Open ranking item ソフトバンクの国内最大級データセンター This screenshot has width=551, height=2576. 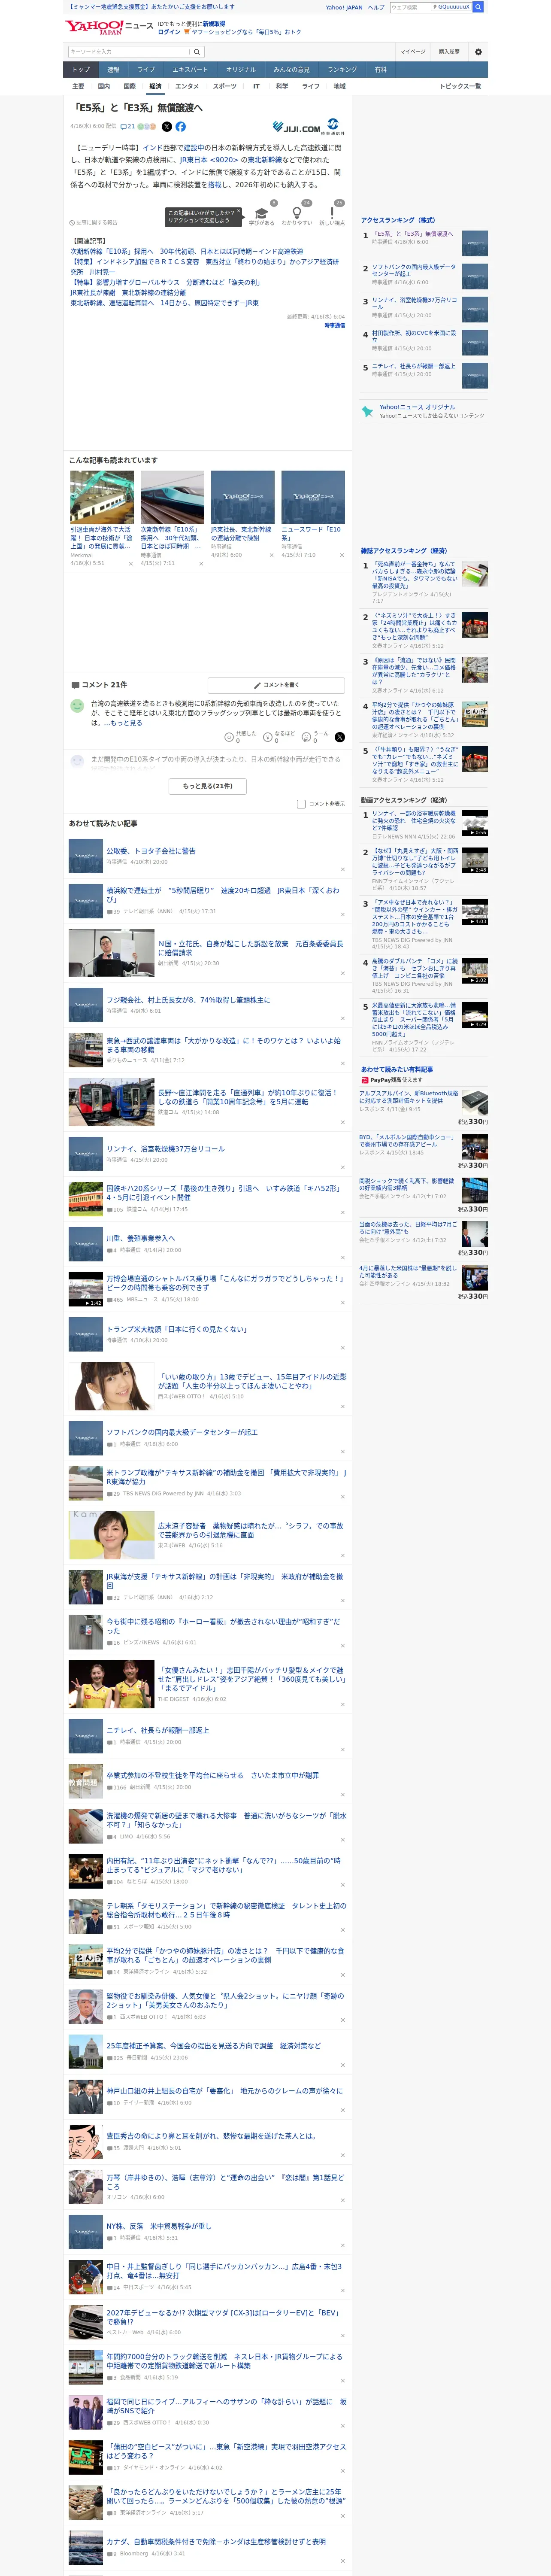coord(414,270)
